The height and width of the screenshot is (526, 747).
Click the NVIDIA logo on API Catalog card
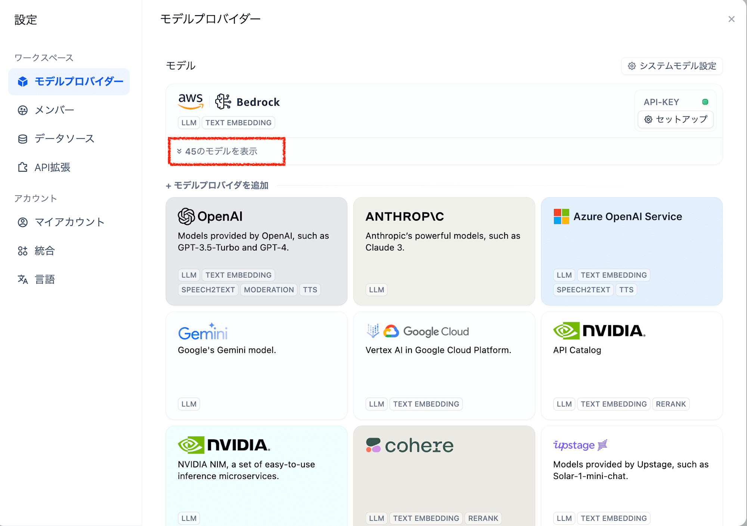[599, 331]
